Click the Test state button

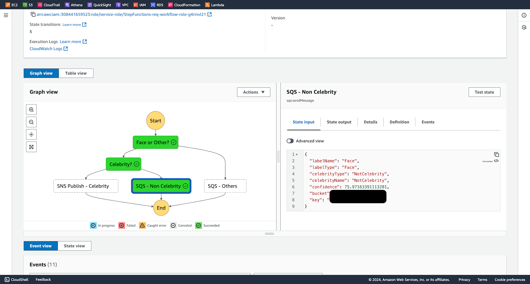point(484,92)
